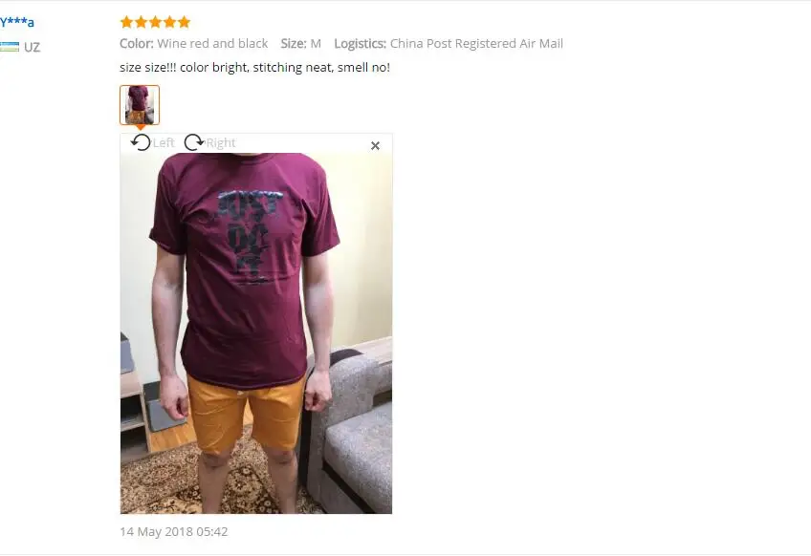Screen dimensions: 811x556
Task: Click 'China Post Registered Air Mail' text
Action: coord(476,43)
